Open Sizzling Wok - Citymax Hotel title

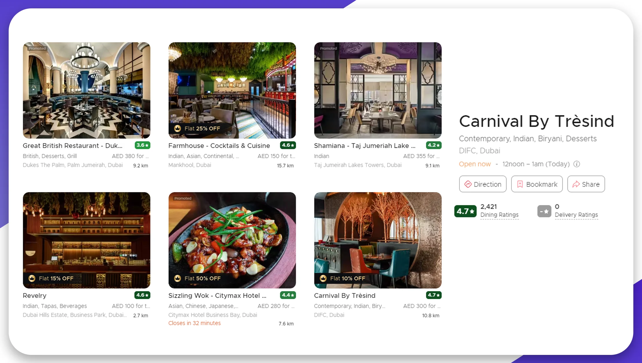217,295
